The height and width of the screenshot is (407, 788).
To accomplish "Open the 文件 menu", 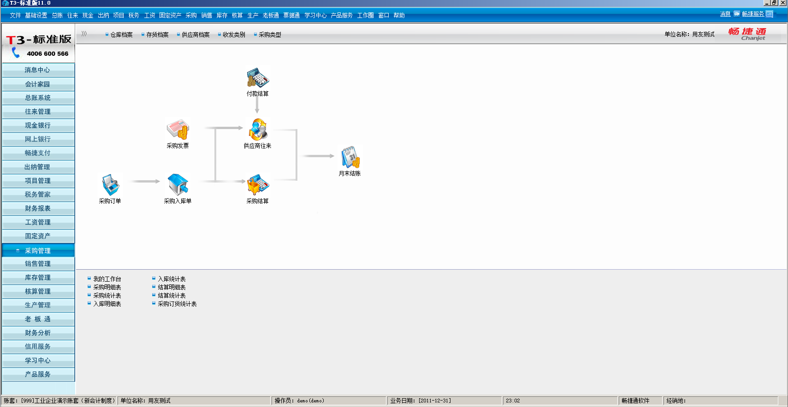I will (15, 15).
